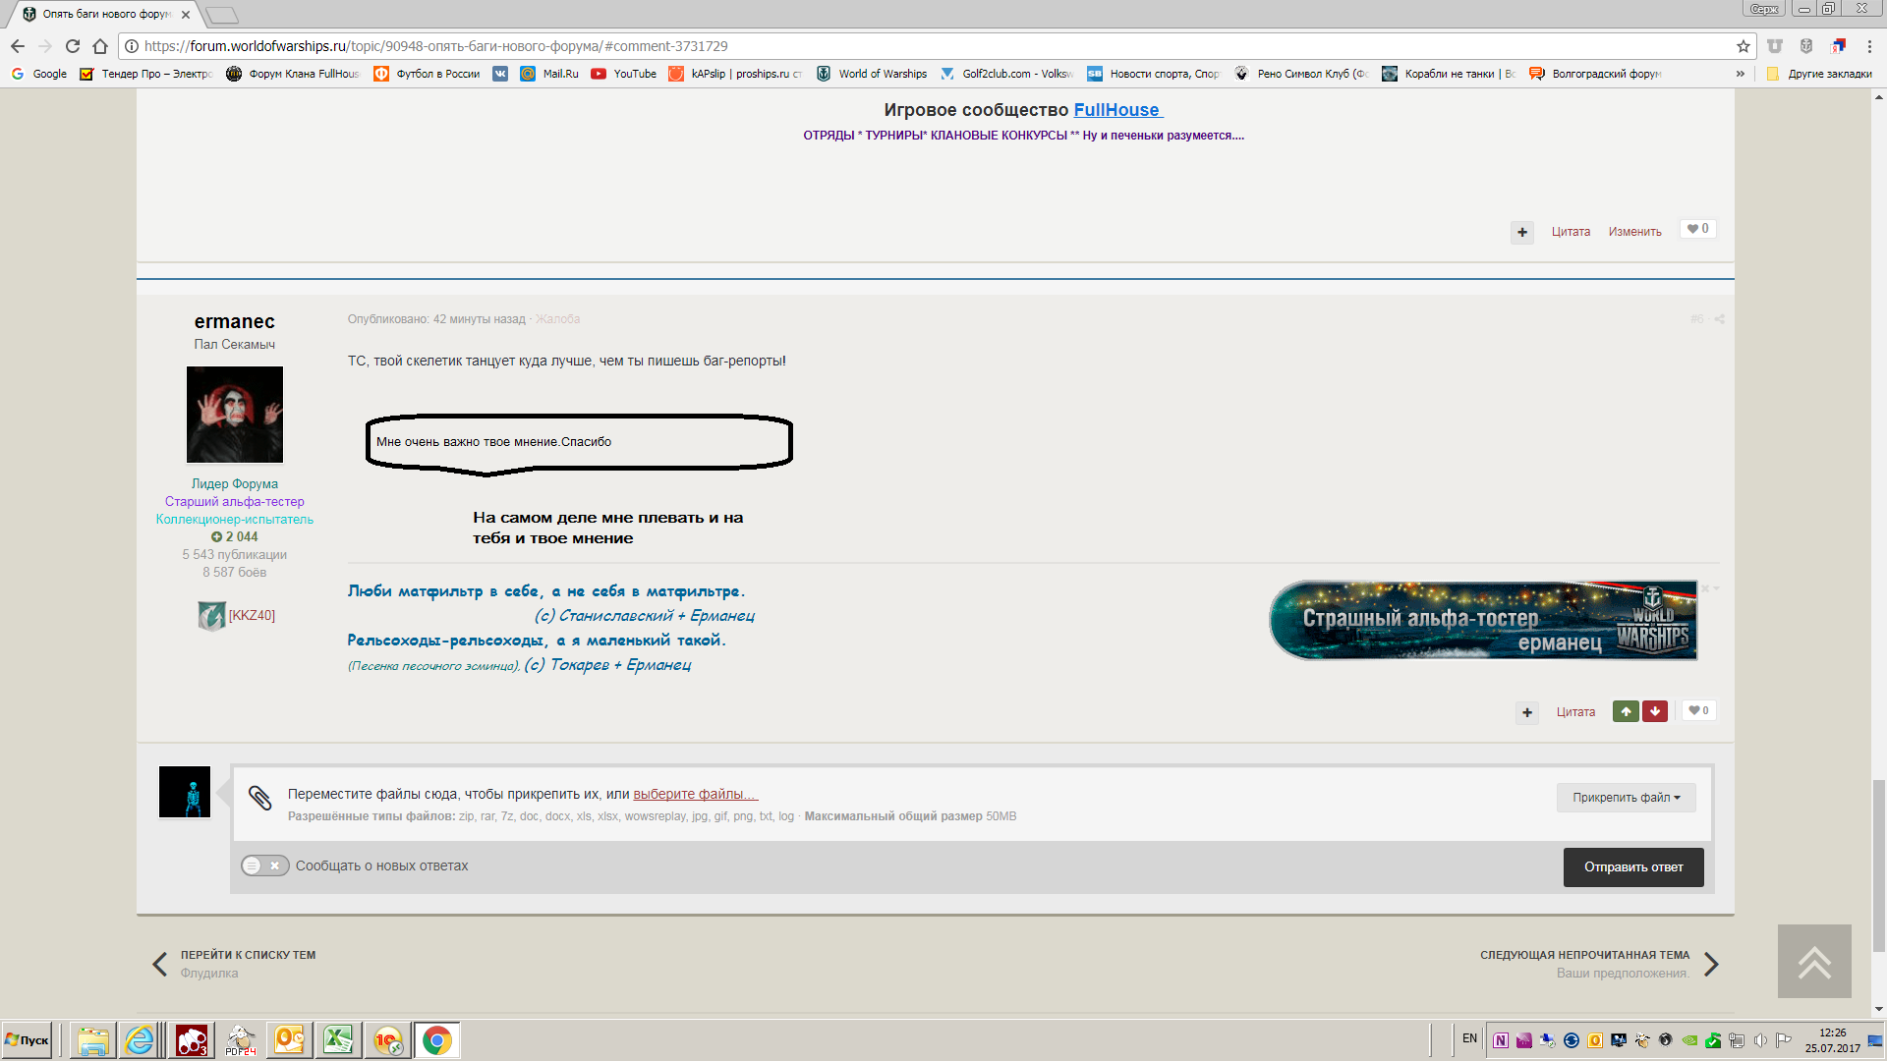Go to 'Следующая непрочитанная тема'
The width and height of the screenshot is (1887, 1061).
pos(1584,955)
